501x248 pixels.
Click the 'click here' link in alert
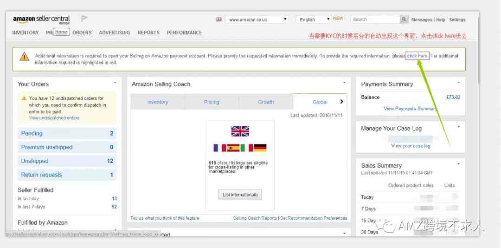click(417, 56)
